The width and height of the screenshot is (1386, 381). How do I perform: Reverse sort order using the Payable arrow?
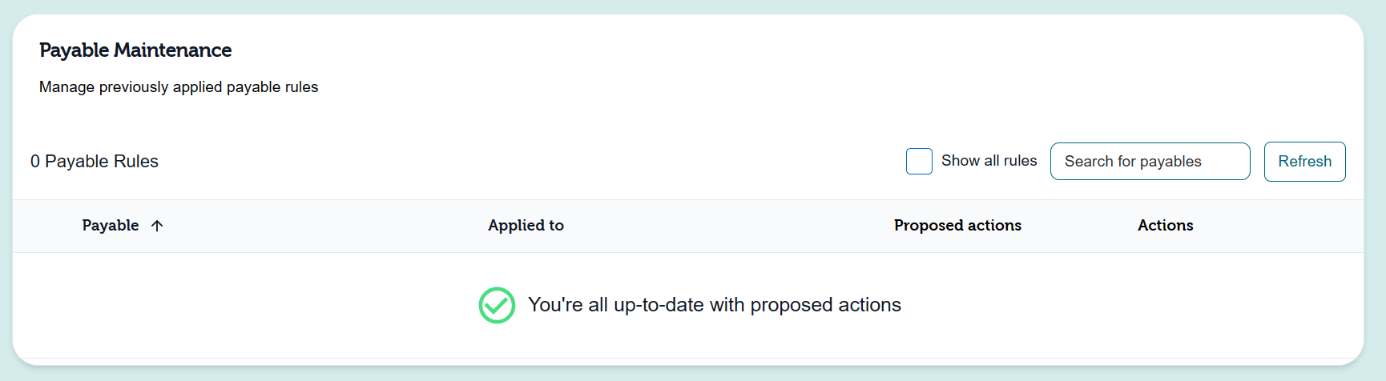point(157,226)
